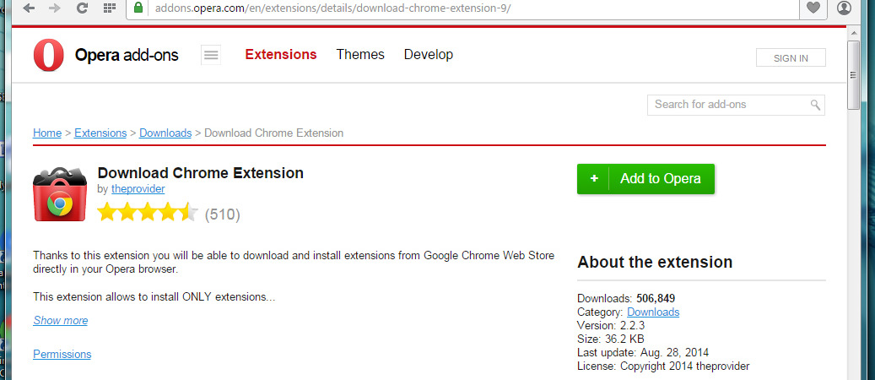Go to the Develop tab

point(428,55)
